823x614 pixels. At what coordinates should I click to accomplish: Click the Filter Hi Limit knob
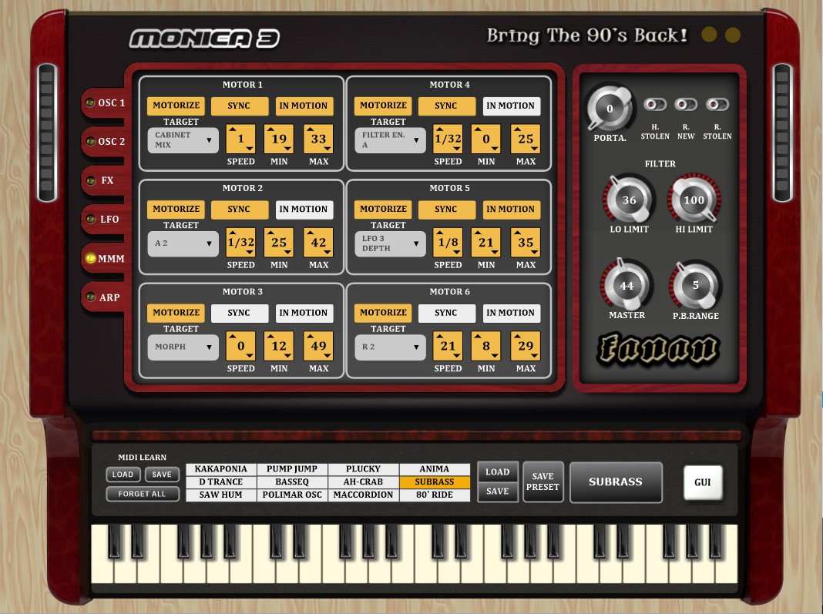coord(694,200)
